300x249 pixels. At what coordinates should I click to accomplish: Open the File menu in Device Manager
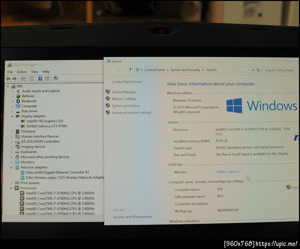tap(10, 72)
